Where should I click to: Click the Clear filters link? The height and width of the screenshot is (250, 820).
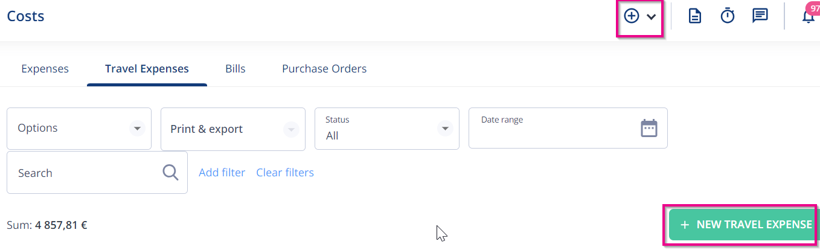(285, 173)
